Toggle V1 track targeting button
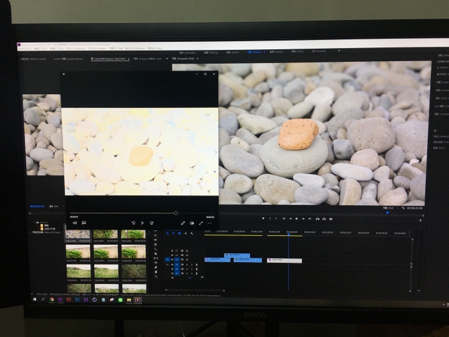This screenshot has height=337, width=449. [176, 260]
